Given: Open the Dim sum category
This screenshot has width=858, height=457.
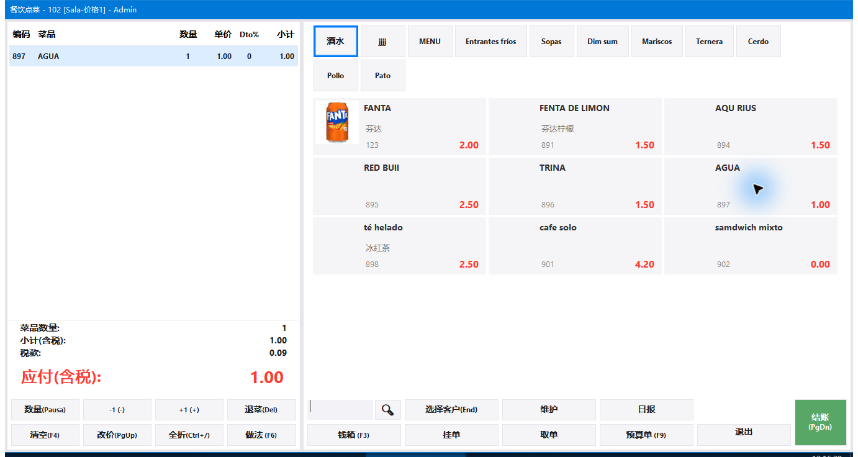Looking at the screenshot, I should click(603, 42).
